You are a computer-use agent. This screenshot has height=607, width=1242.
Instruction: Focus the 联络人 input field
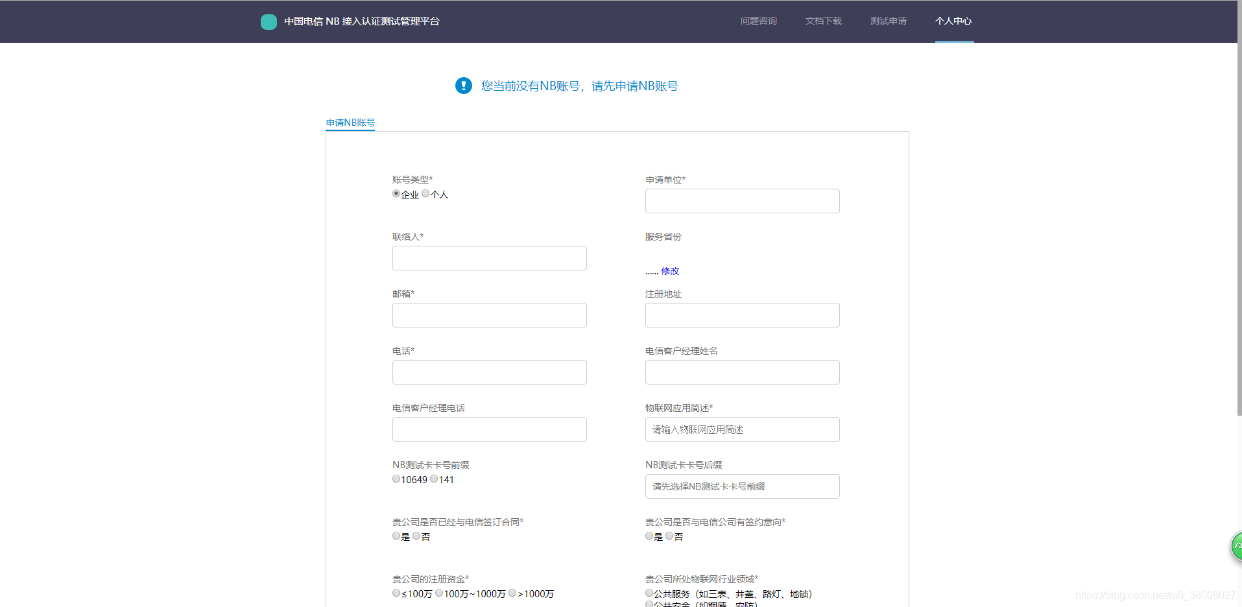click(490, 258)
